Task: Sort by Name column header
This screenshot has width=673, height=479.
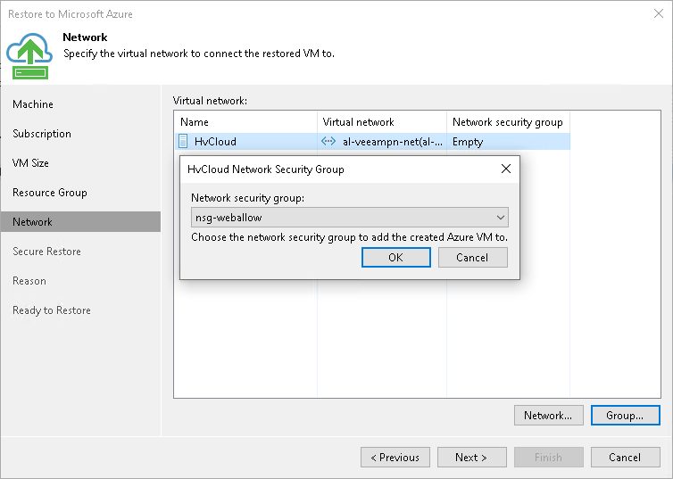Action: tap(195, 121)
